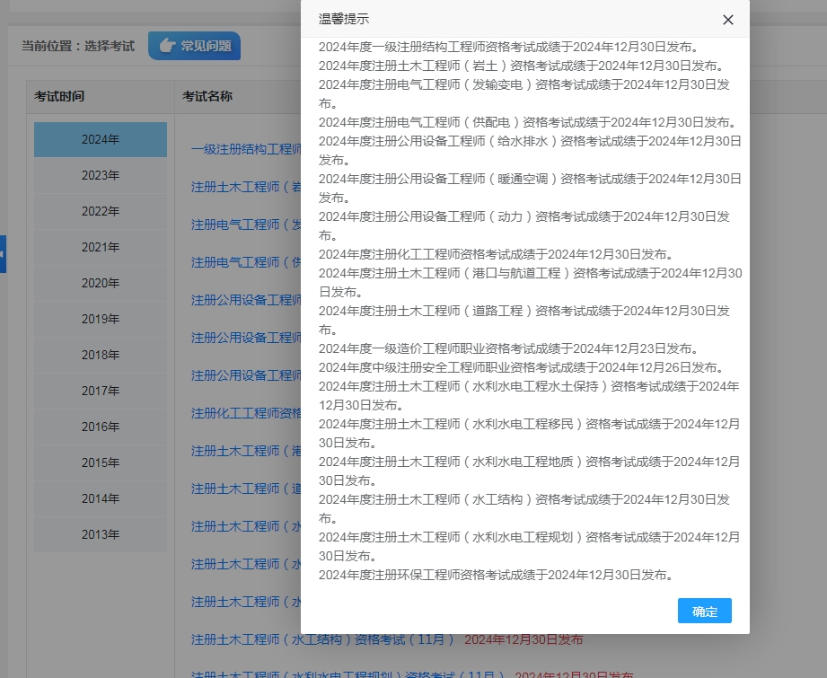827x678 pixels.
Task: Collapse the panel using the blue left-arrow tab
Action: tap(4, 254)
